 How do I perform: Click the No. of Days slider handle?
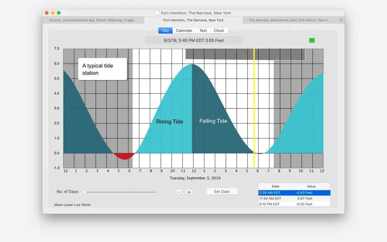point(84,192)
